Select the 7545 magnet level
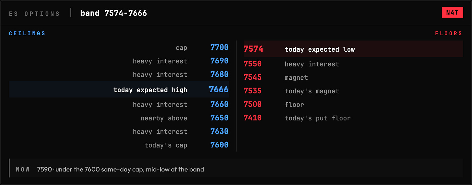Image resolution: width=472 pixels, height=185 pixels. pos(353,77)
